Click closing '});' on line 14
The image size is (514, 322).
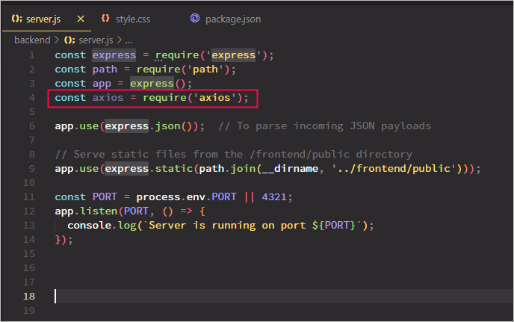point(64,240)
